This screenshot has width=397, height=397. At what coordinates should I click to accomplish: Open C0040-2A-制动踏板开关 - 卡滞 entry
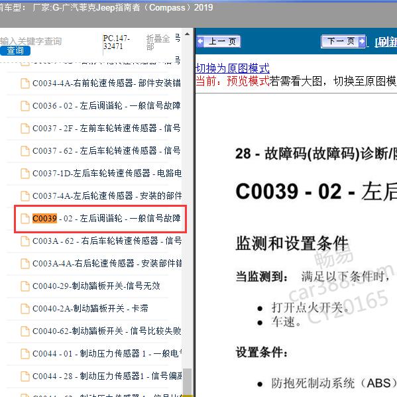click(90, 308)
